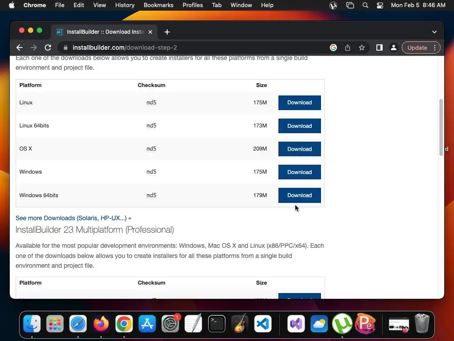
Task: Open the View menu
Action: click(x=99, y=5)
